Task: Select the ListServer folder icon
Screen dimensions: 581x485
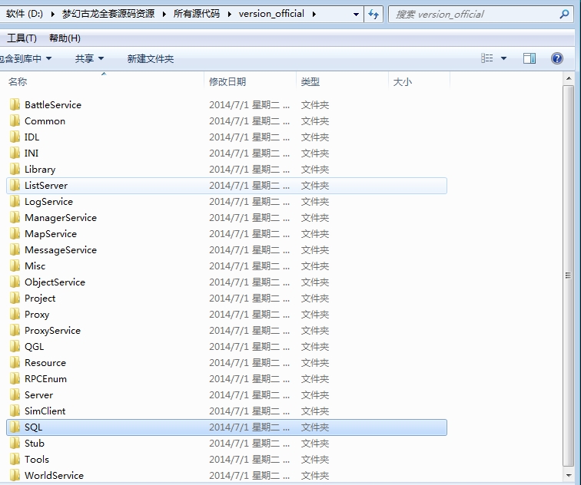Action: click(15, 185)
